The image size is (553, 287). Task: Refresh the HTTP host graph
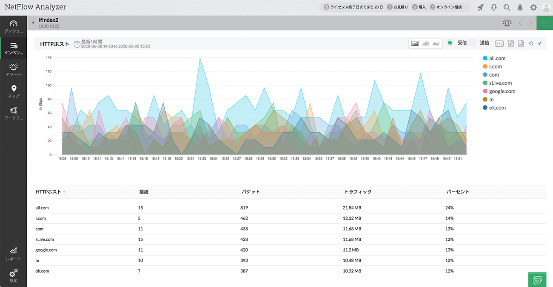click(x=531, y=43)
